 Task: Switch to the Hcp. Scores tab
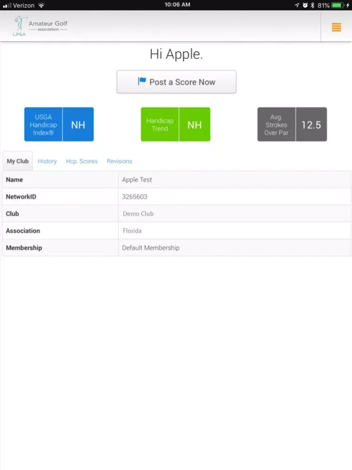click(82, 161)
